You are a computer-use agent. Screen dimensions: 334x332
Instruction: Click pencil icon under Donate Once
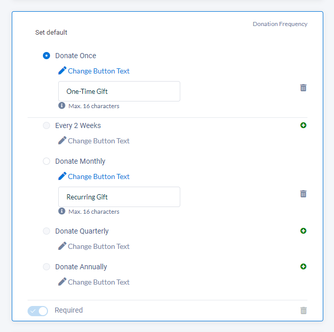point(62,70)
